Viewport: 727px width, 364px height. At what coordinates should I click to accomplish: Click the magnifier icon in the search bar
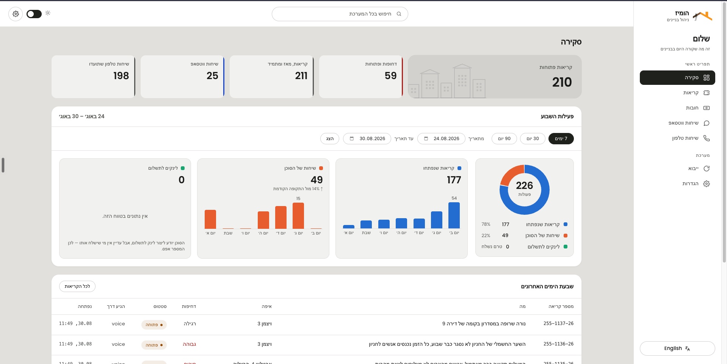tap(399, 14)
